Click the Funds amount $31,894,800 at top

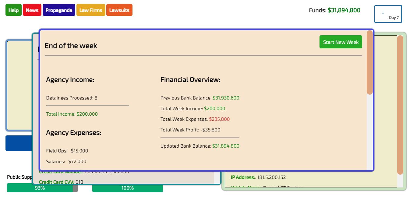click(344, 10)
